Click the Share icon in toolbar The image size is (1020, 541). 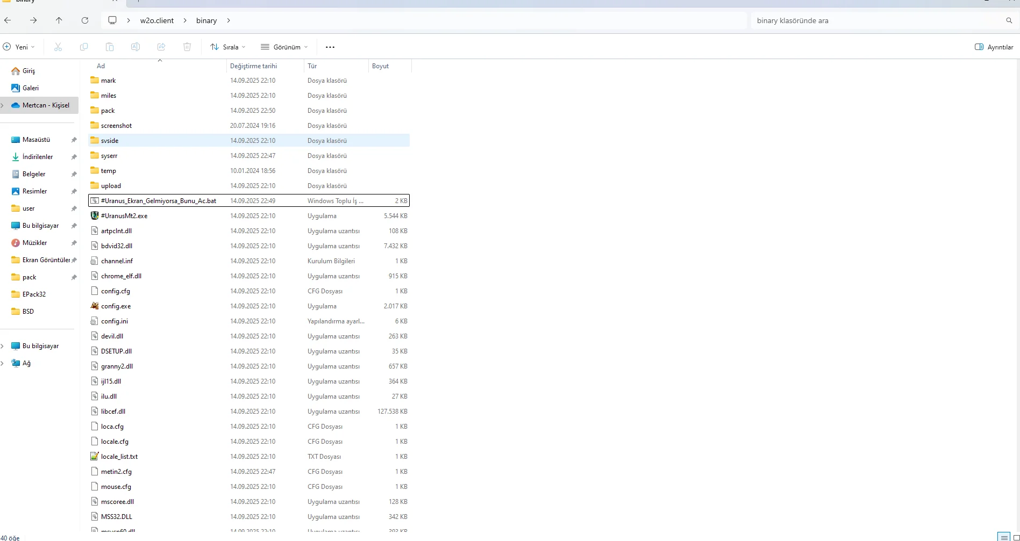coord(161,47)
